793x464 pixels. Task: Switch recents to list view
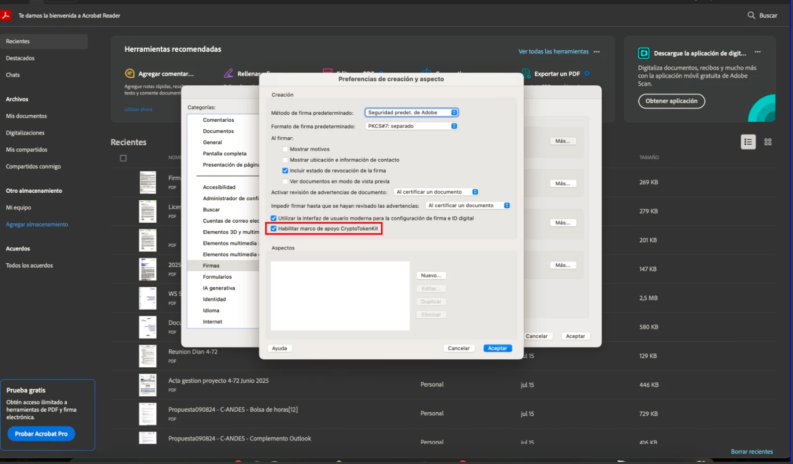tap(748, 142)
